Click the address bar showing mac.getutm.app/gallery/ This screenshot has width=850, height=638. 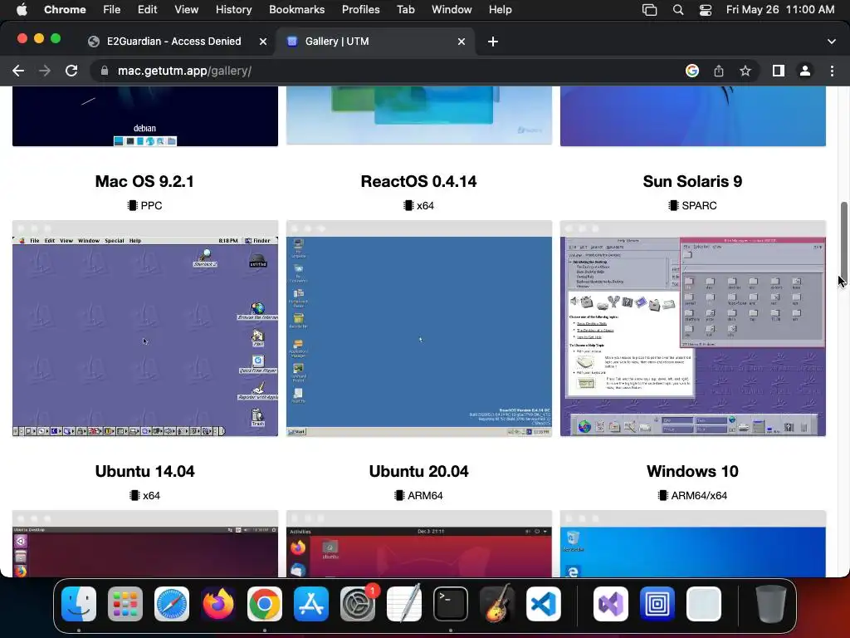click(388, 71)
